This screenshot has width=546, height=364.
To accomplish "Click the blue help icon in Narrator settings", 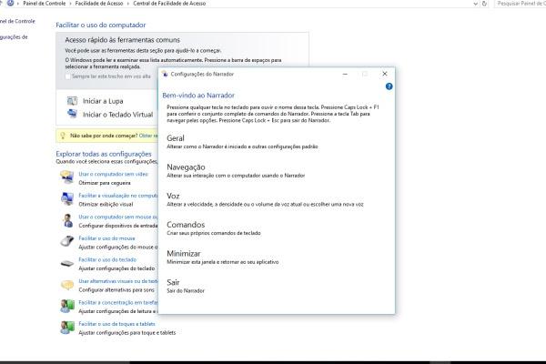I will click(389, 86).
